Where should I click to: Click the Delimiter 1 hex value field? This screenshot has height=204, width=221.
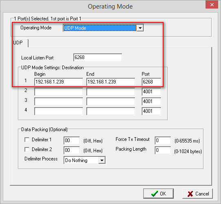click(x=72, y=140)
